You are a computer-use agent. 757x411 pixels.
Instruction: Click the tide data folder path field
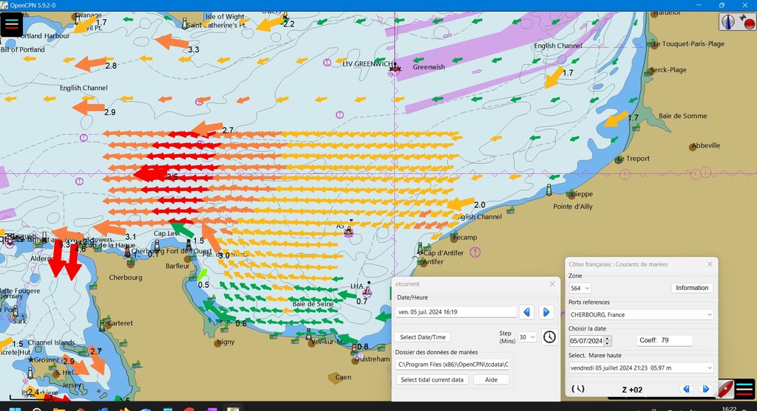click(x=453, y=365)
